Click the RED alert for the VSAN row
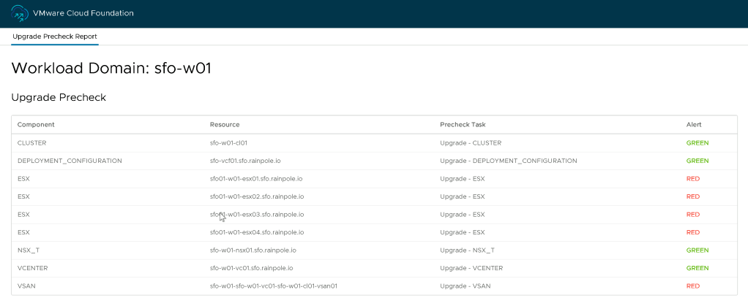Viewport: 748px width, 306px height. click(693, 286)
